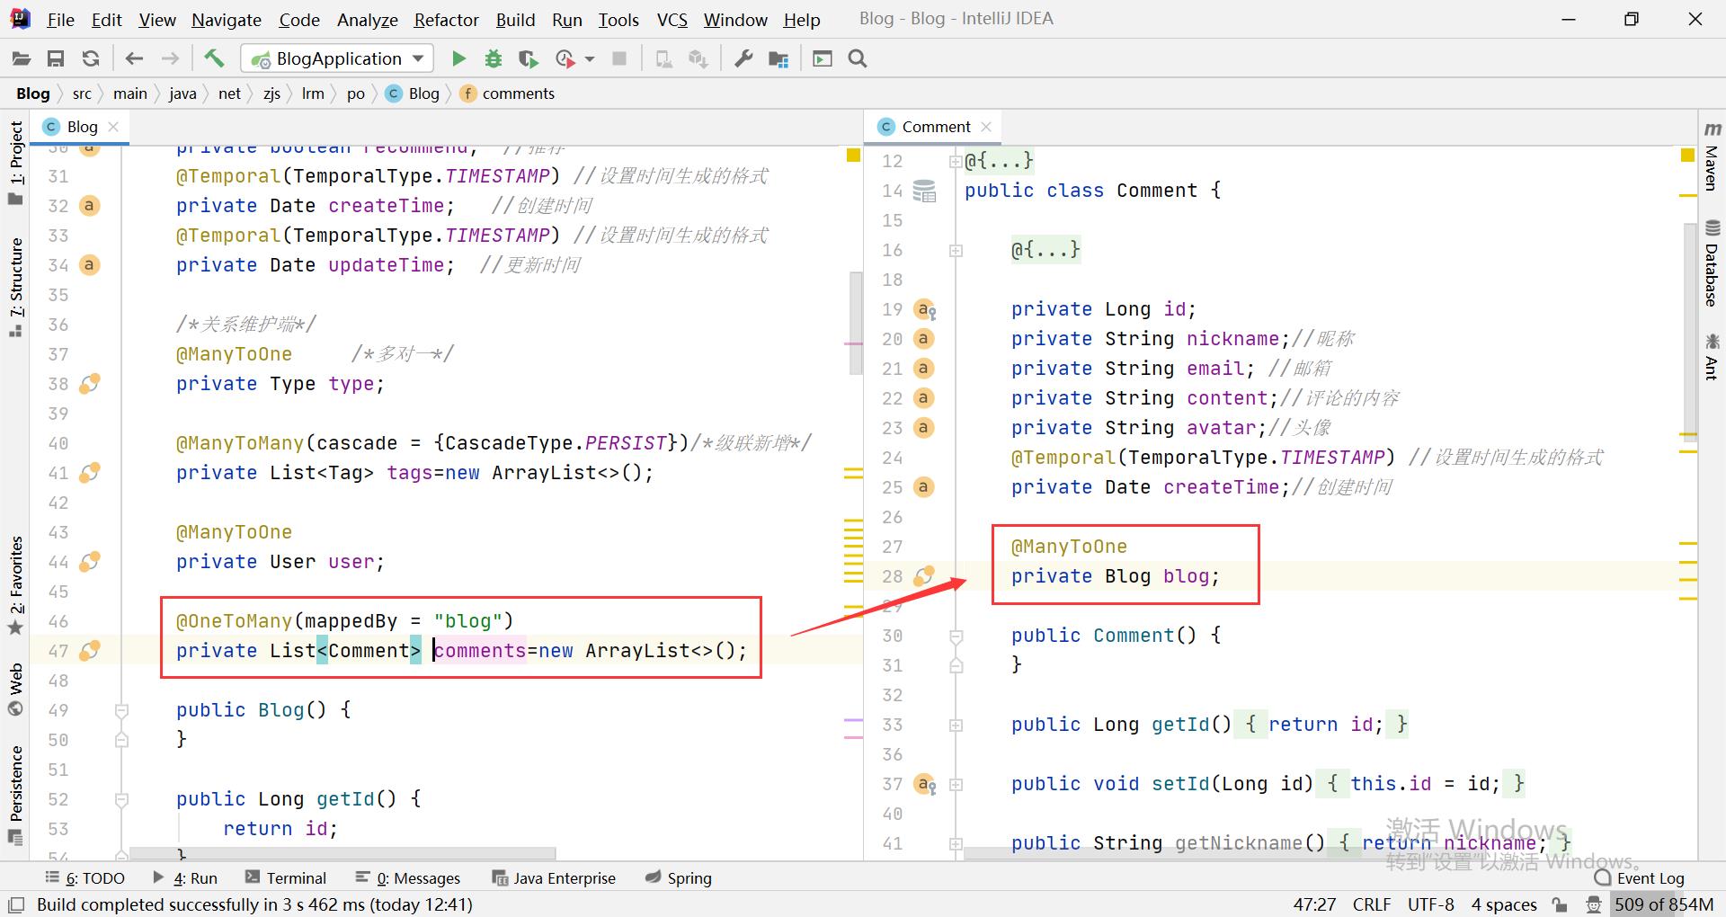Open the Event Log
Image resolution: width=1726 pixels, height=917 pixels.
pyautogui.click(x=1640, y=878)
